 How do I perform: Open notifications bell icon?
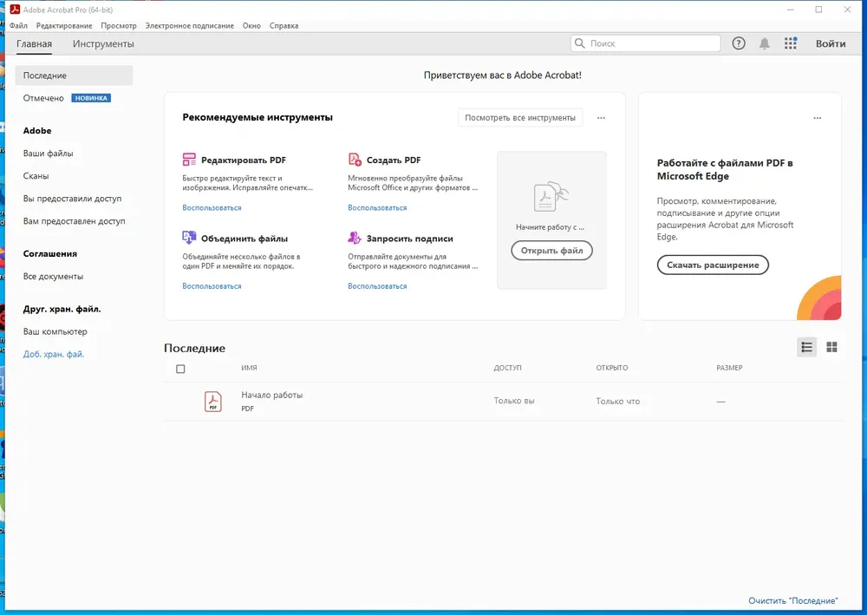(x=765, y=43)
